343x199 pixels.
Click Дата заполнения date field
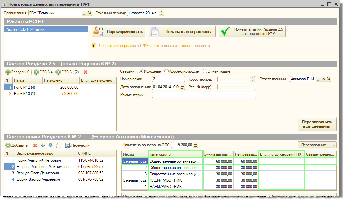166,87
